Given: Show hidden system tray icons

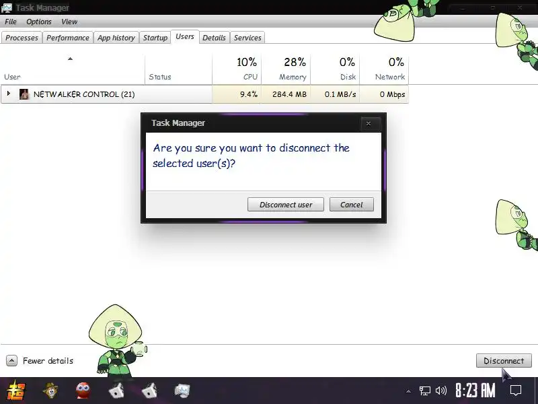Looking at the screenshot, I should (x=408, y=391).
